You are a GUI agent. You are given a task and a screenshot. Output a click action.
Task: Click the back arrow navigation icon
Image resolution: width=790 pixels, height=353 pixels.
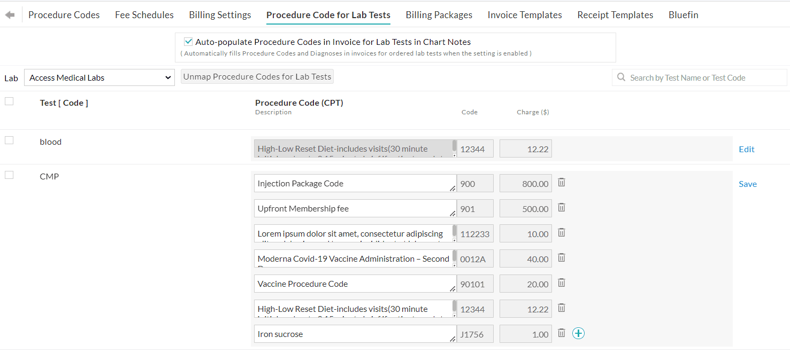[10, 14]
